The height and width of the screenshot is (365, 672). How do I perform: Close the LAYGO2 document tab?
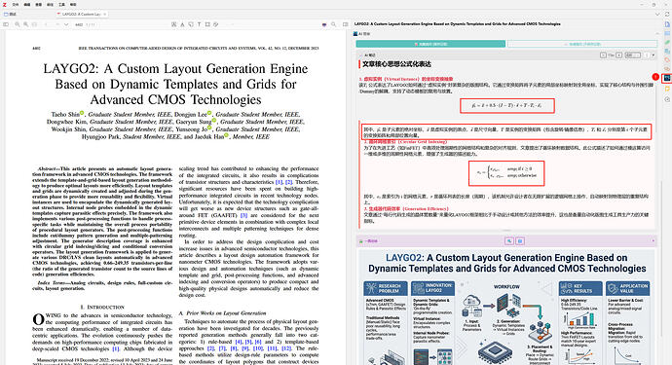point(104,15)
